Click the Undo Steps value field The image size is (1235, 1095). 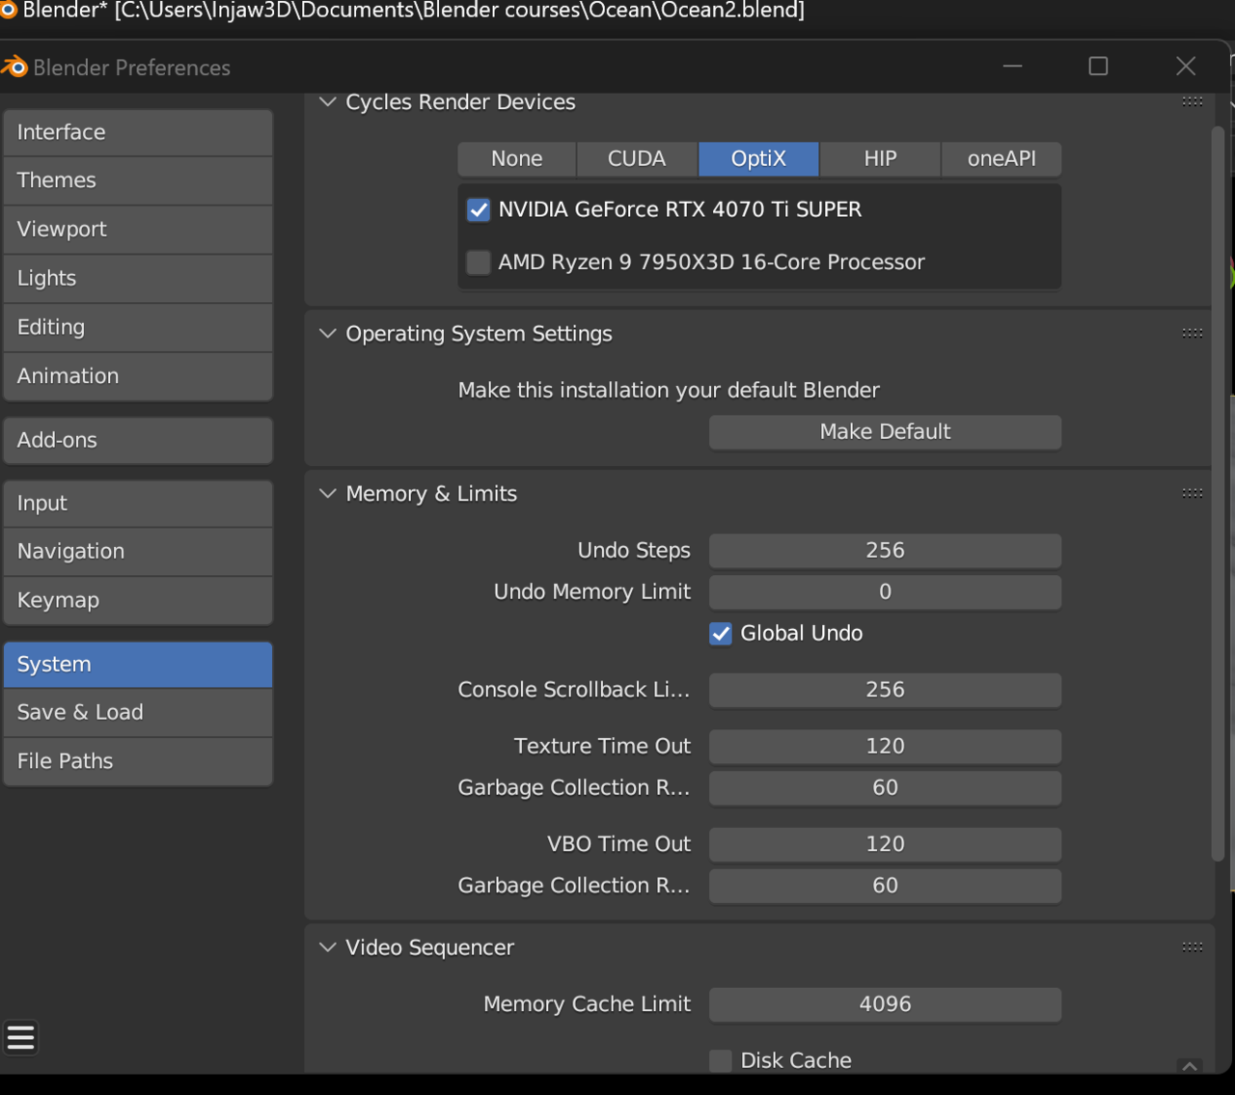(885, 551)
